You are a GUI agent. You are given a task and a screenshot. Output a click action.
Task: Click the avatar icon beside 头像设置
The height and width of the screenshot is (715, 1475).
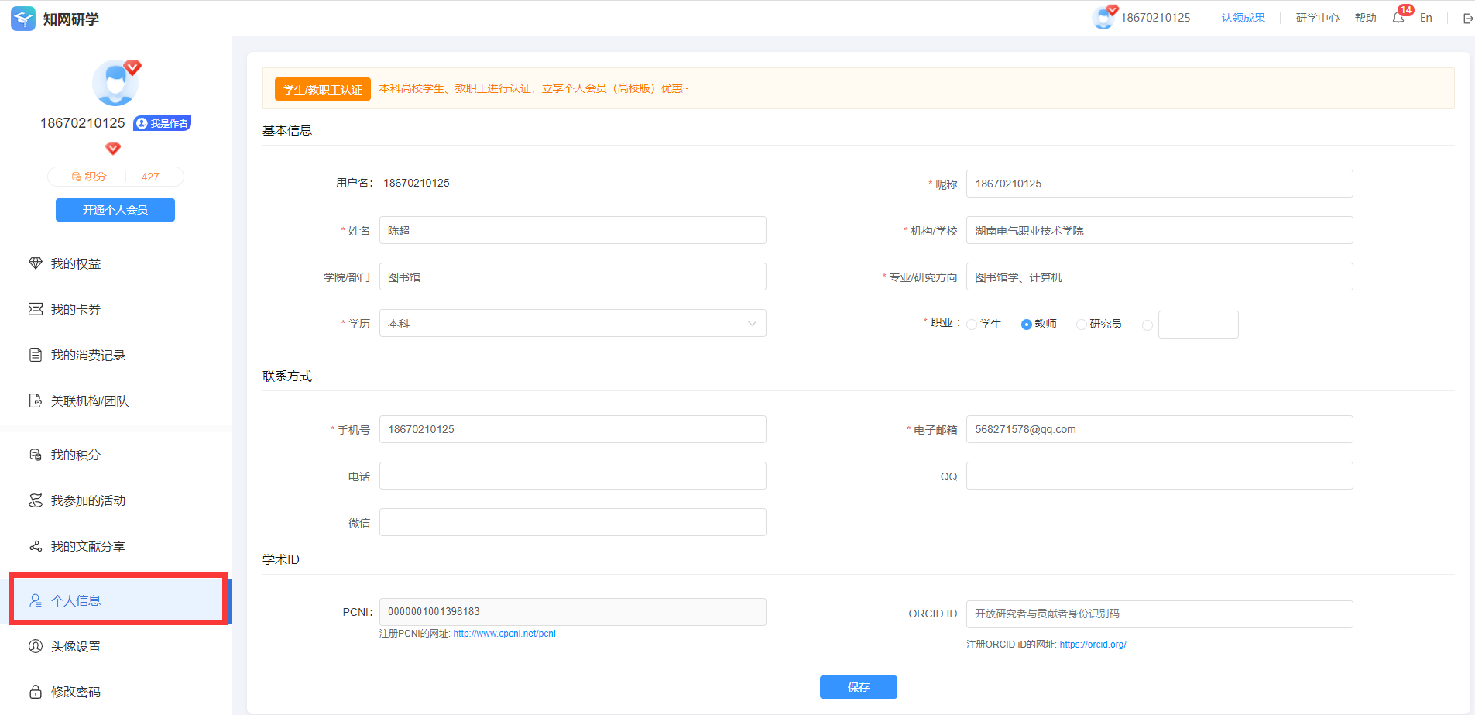(36, 646)
